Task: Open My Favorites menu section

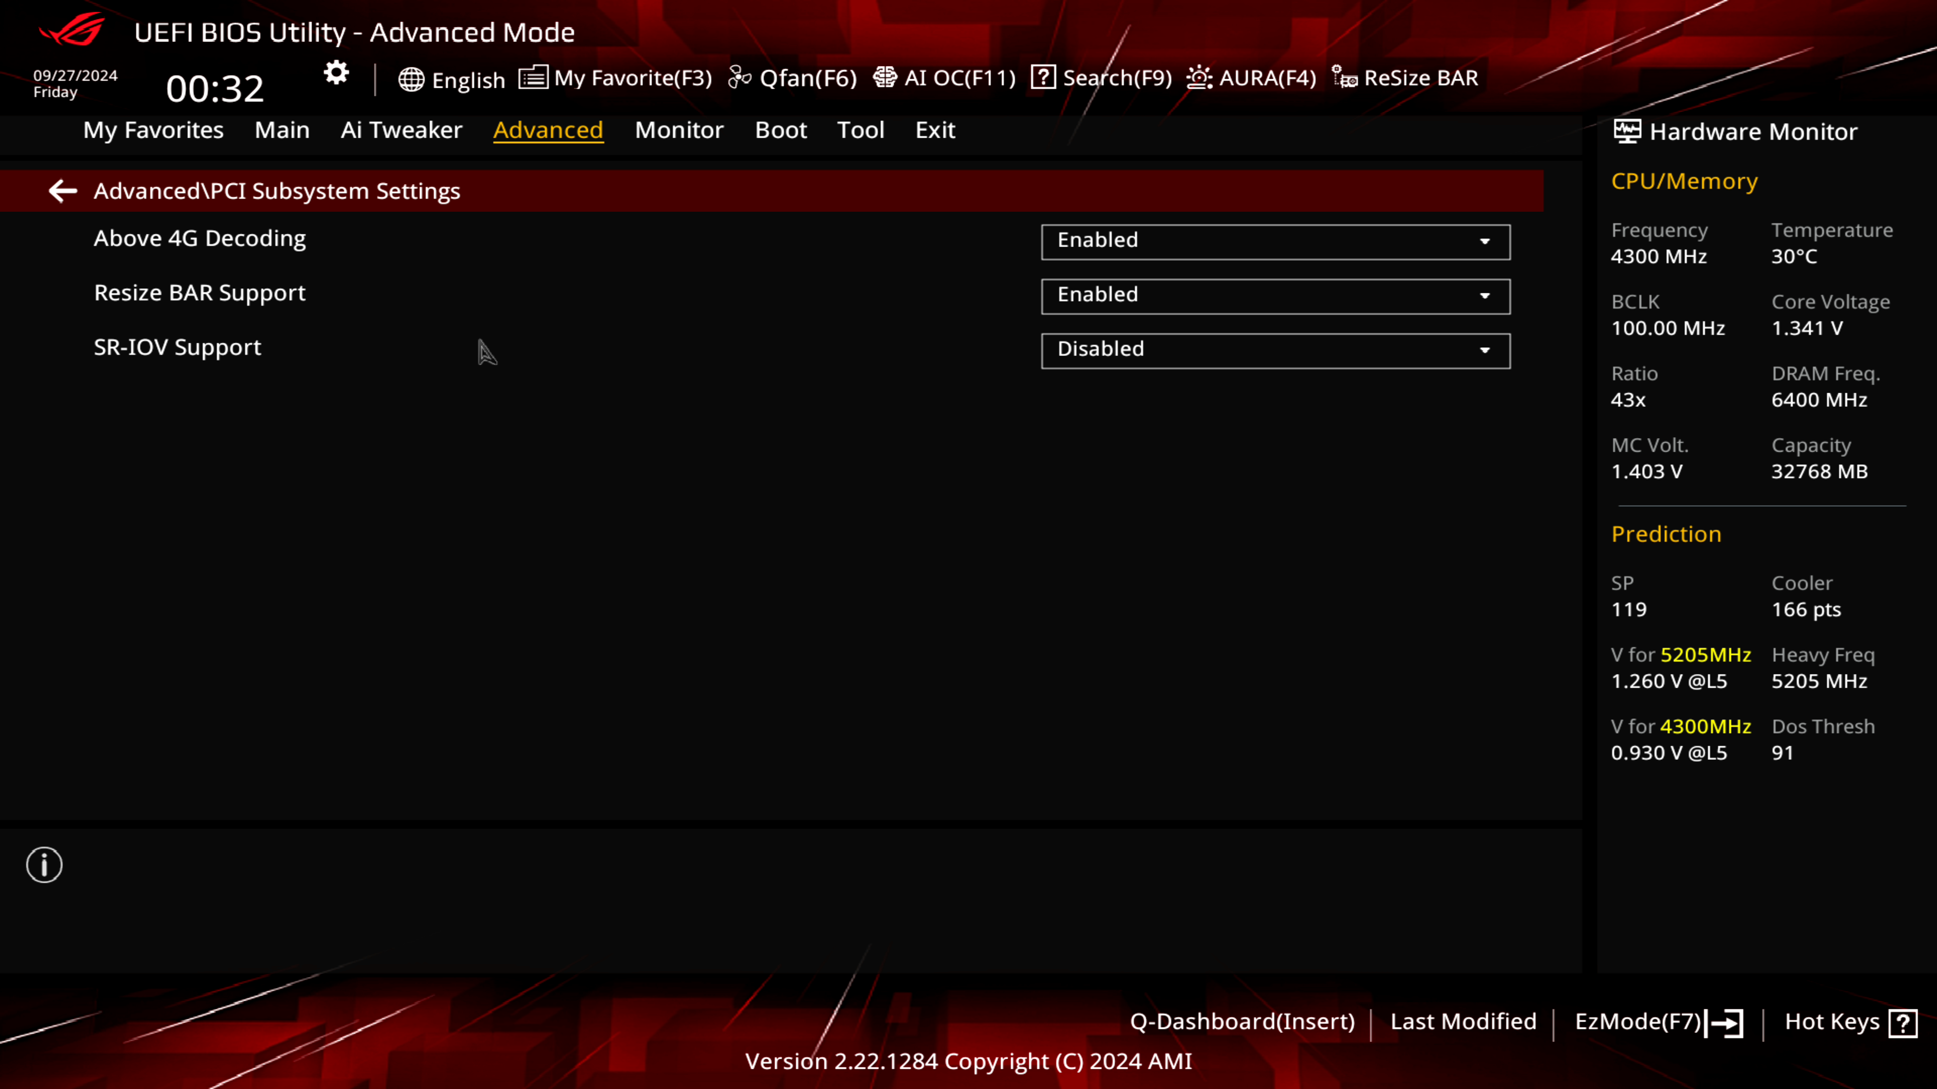Action: tap(153, 129)
